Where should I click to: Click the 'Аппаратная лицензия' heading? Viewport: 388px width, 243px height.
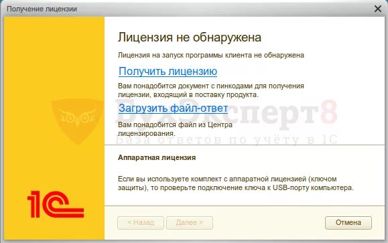pyautogui.click(x=157, y=157)
